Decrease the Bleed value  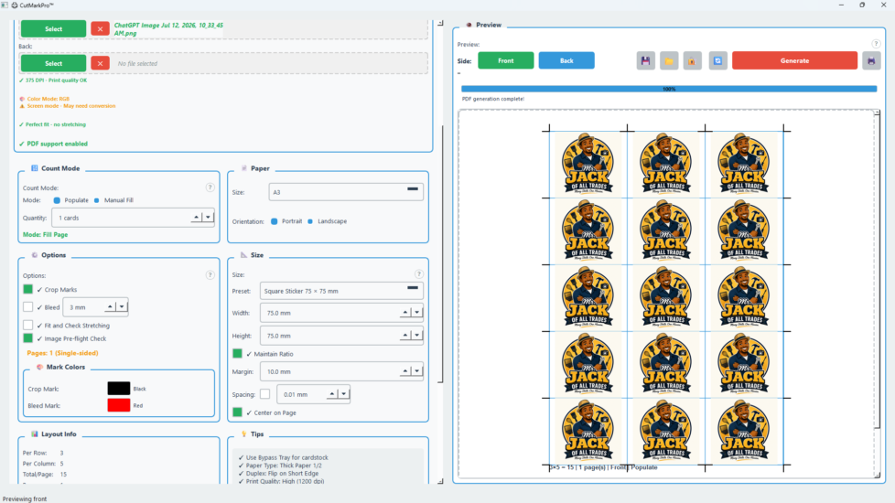tap(122, 306)
